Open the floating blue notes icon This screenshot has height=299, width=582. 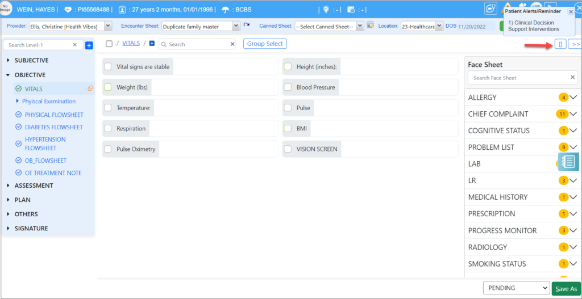pyautogui.click(x=568, y=162)
